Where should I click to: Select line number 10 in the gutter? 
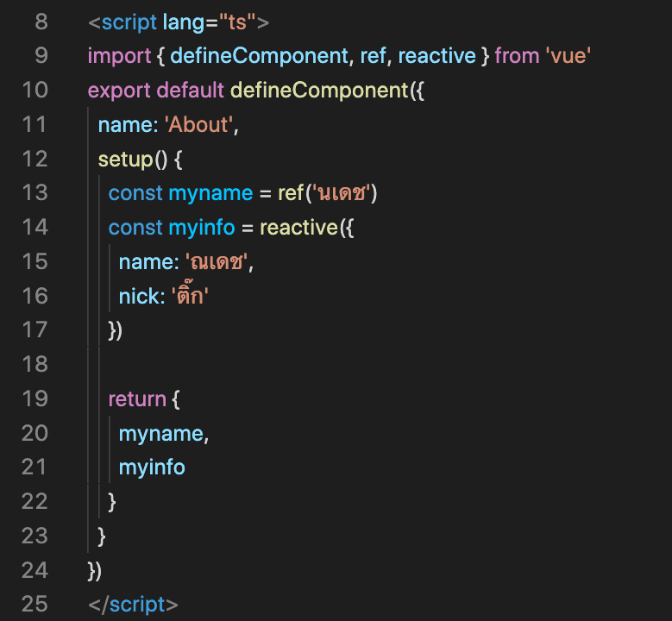[35, 90]
